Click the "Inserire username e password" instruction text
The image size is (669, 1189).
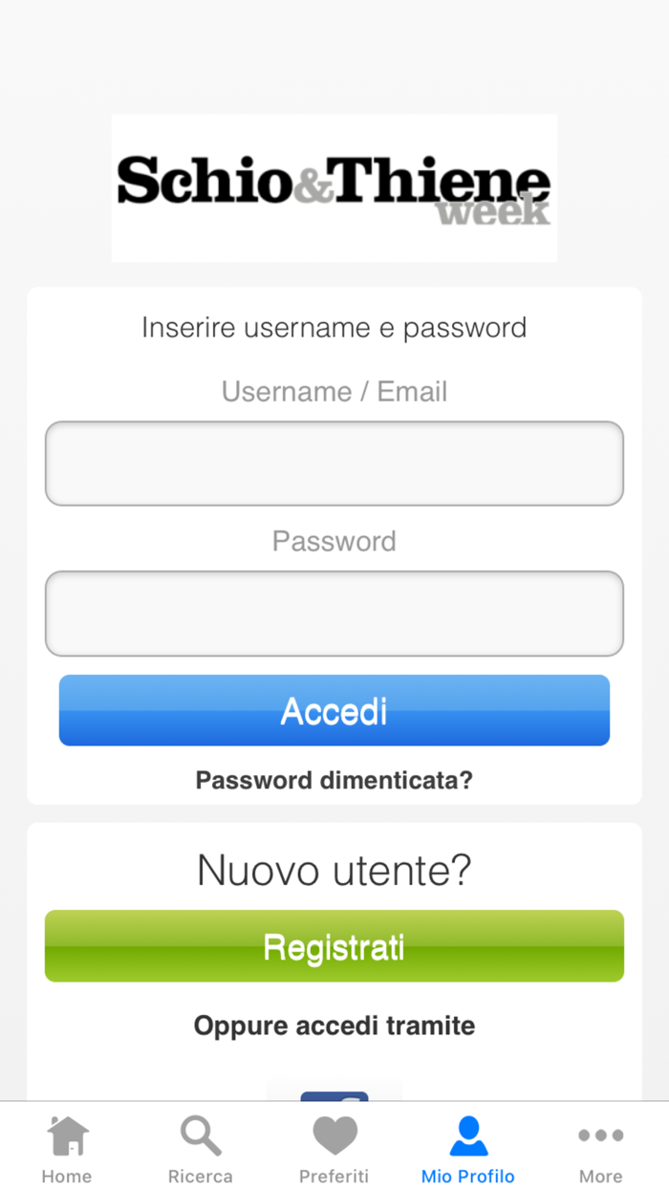point(334,328)
